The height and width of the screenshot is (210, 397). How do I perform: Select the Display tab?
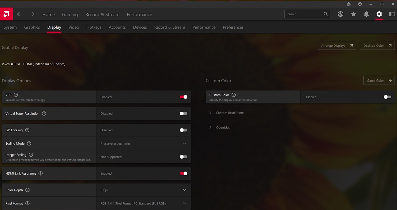[x=54, y=27]
